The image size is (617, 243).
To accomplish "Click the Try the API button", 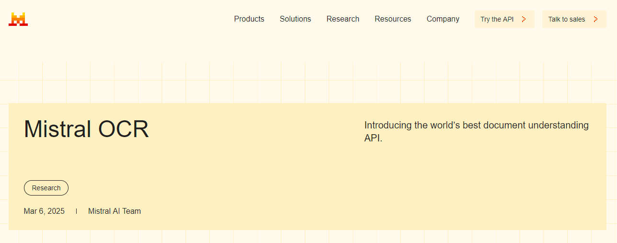I will click(504, 19).
